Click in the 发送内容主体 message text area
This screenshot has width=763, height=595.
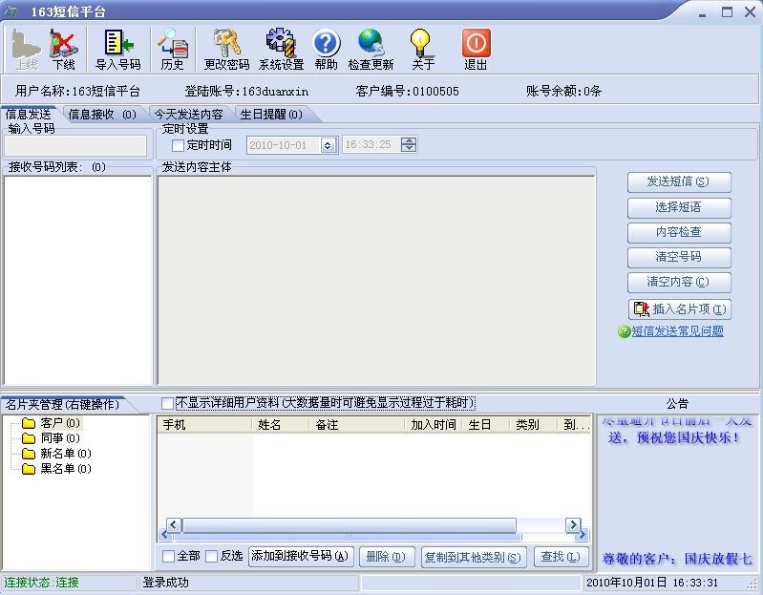[376, 281]
